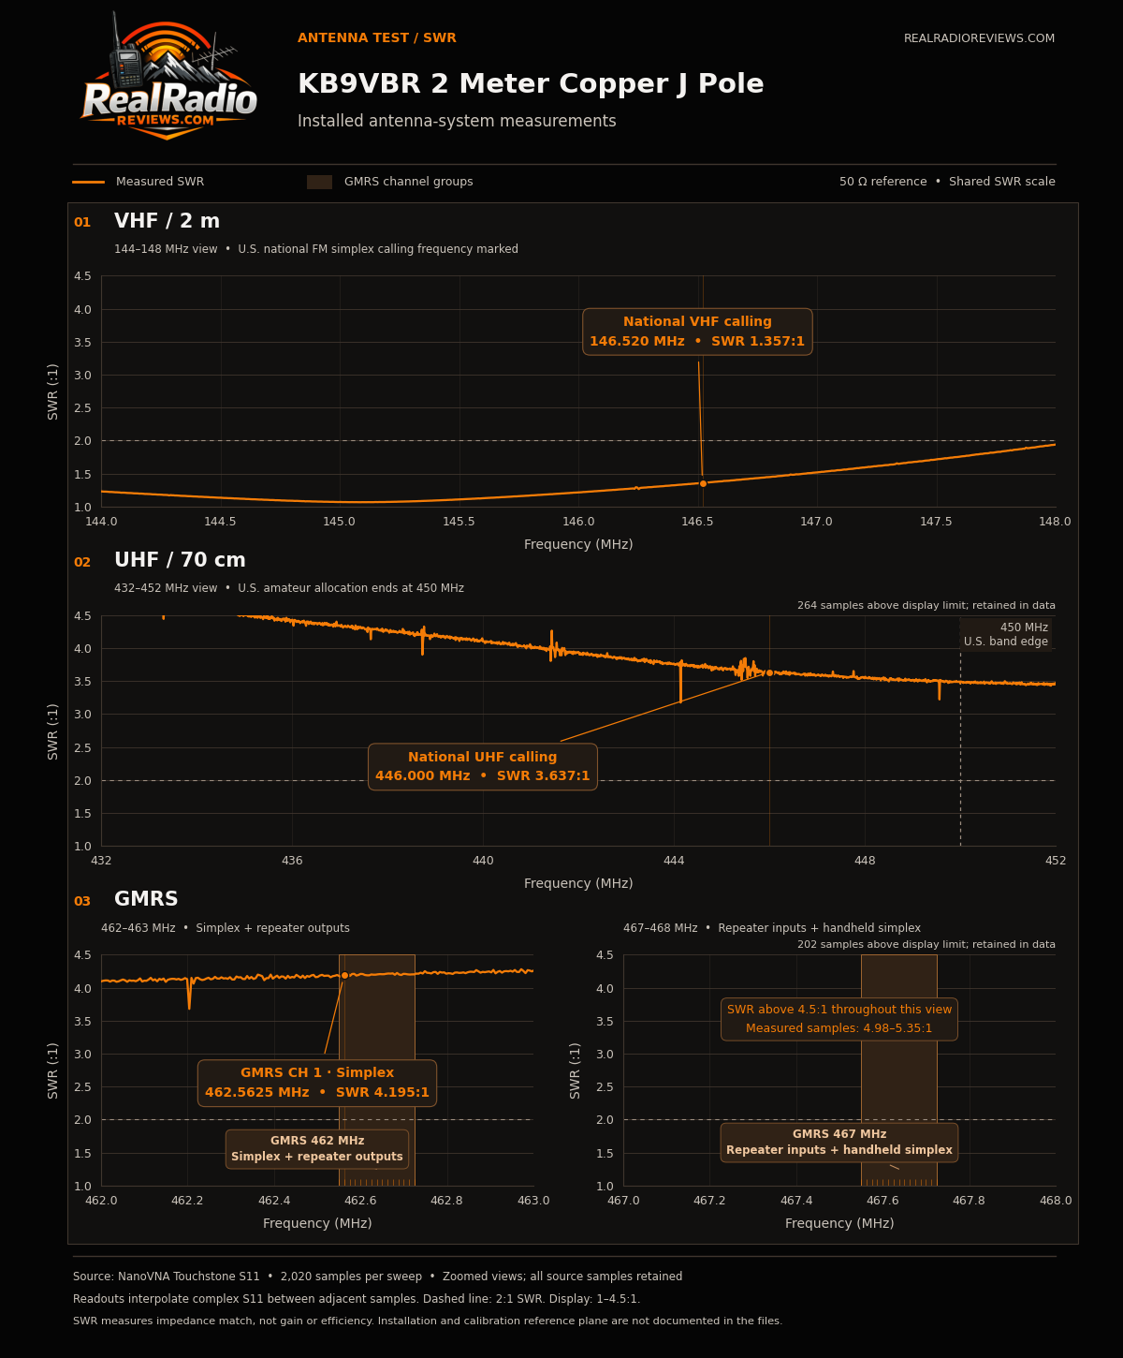This screenshot has height=1358, width=1123.
Task: Click the 147.5 tick label on the VHF axis
Action: (x=936, y=522)
